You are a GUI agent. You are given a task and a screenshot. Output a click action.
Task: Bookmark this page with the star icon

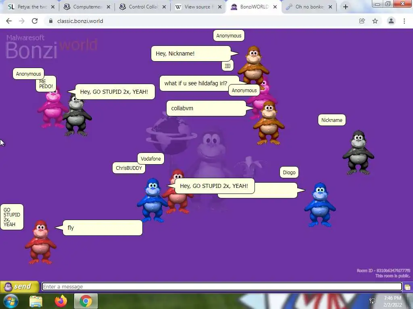coord(375,21)
